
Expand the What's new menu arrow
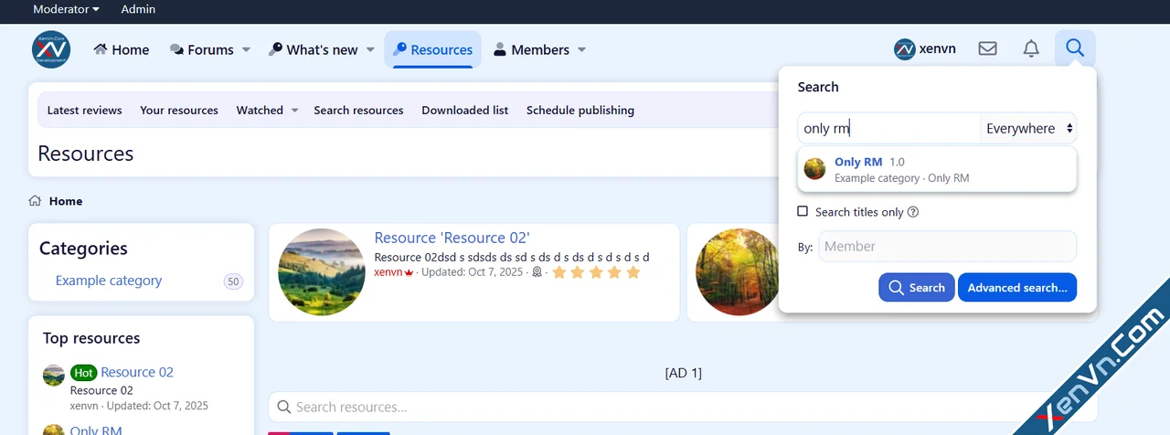[x=370, y=50]
